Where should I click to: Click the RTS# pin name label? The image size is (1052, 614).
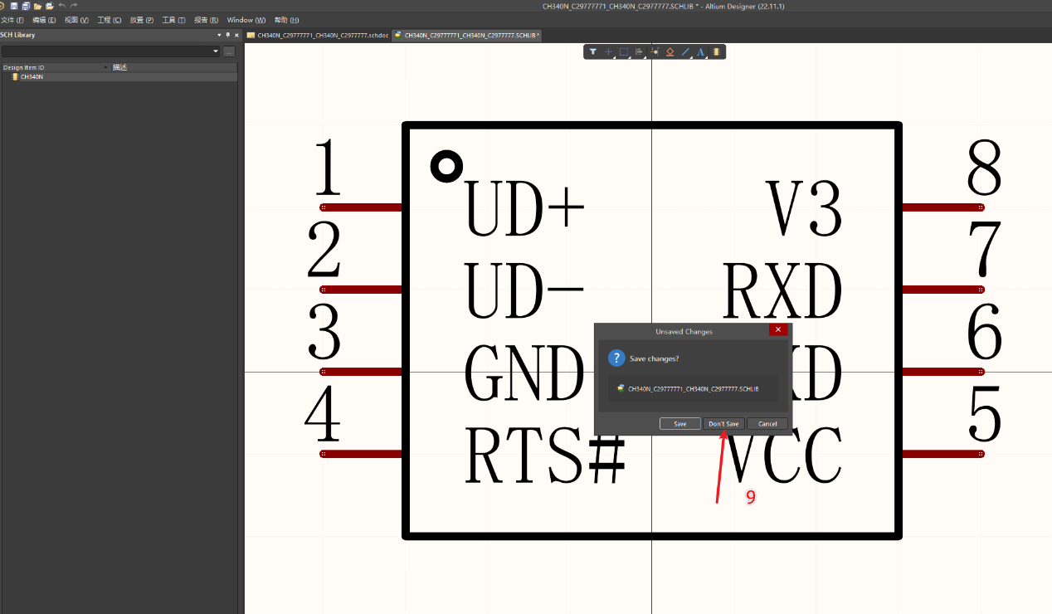pyautogui.click(x=545, y=455)
